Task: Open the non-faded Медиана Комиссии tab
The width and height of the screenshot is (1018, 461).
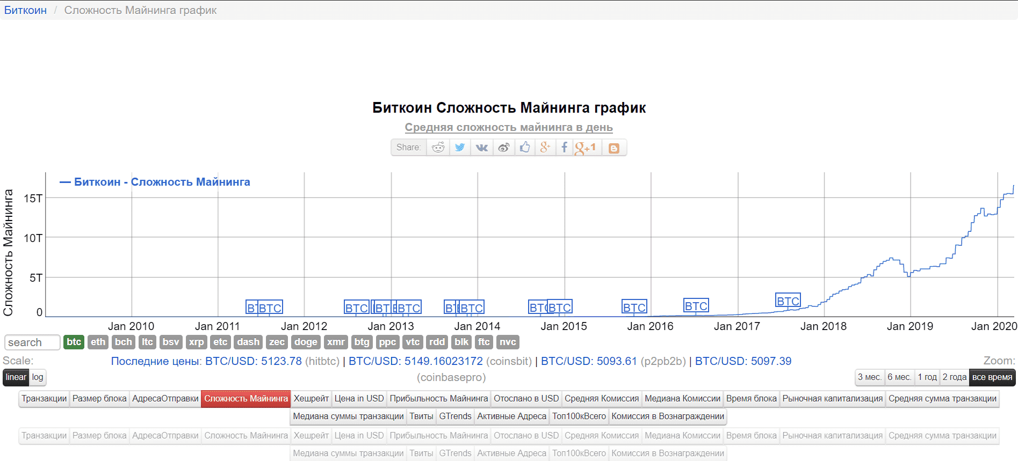Action: [x=682, y=399]
